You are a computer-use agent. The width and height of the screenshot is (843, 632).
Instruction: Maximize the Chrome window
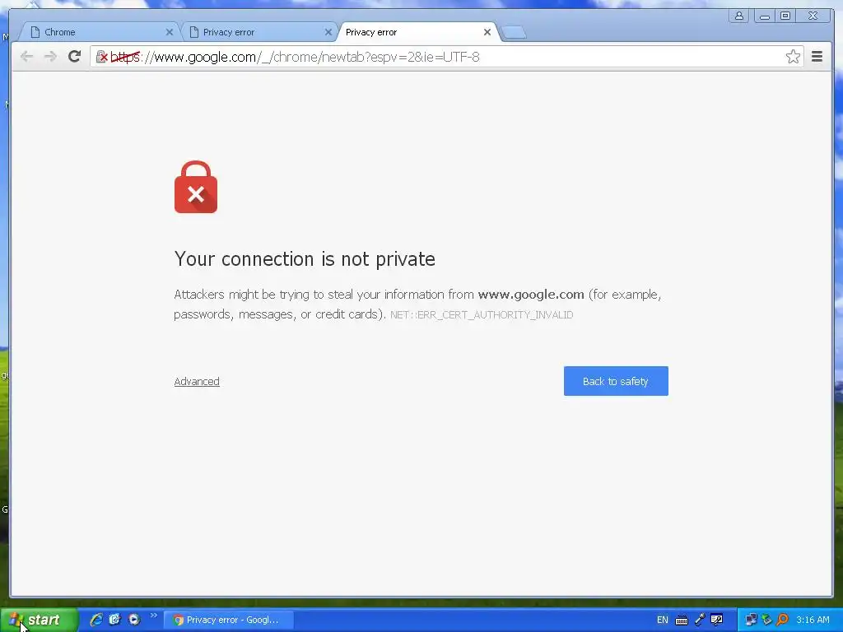click(785, 16)
